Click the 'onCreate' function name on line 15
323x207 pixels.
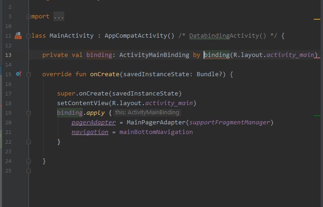pos(105,74)
